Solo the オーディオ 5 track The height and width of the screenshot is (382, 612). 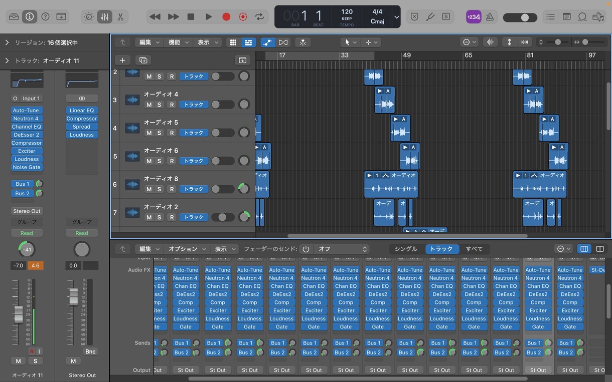coord(159,133)
